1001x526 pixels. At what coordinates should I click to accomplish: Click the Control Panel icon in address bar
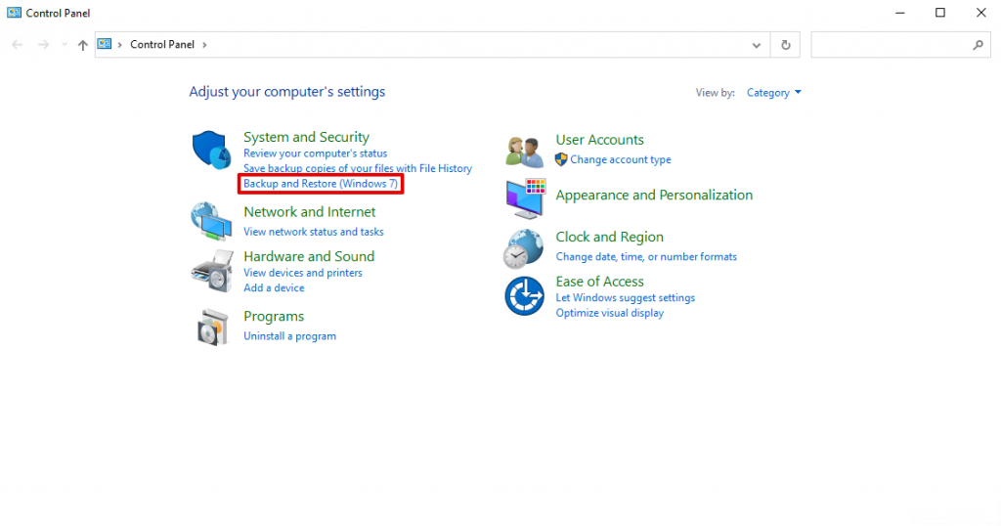coord(104,44)
